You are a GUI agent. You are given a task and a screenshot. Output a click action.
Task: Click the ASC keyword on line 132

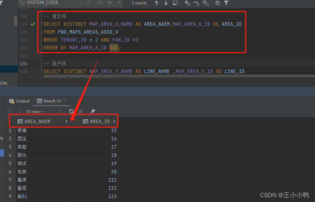click(114, 48)
